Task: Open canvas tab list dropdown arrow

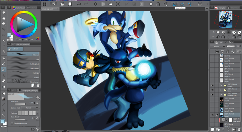Action: tap(207, 9)
